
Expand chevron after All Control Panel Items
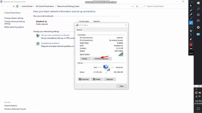coord(56,6)
